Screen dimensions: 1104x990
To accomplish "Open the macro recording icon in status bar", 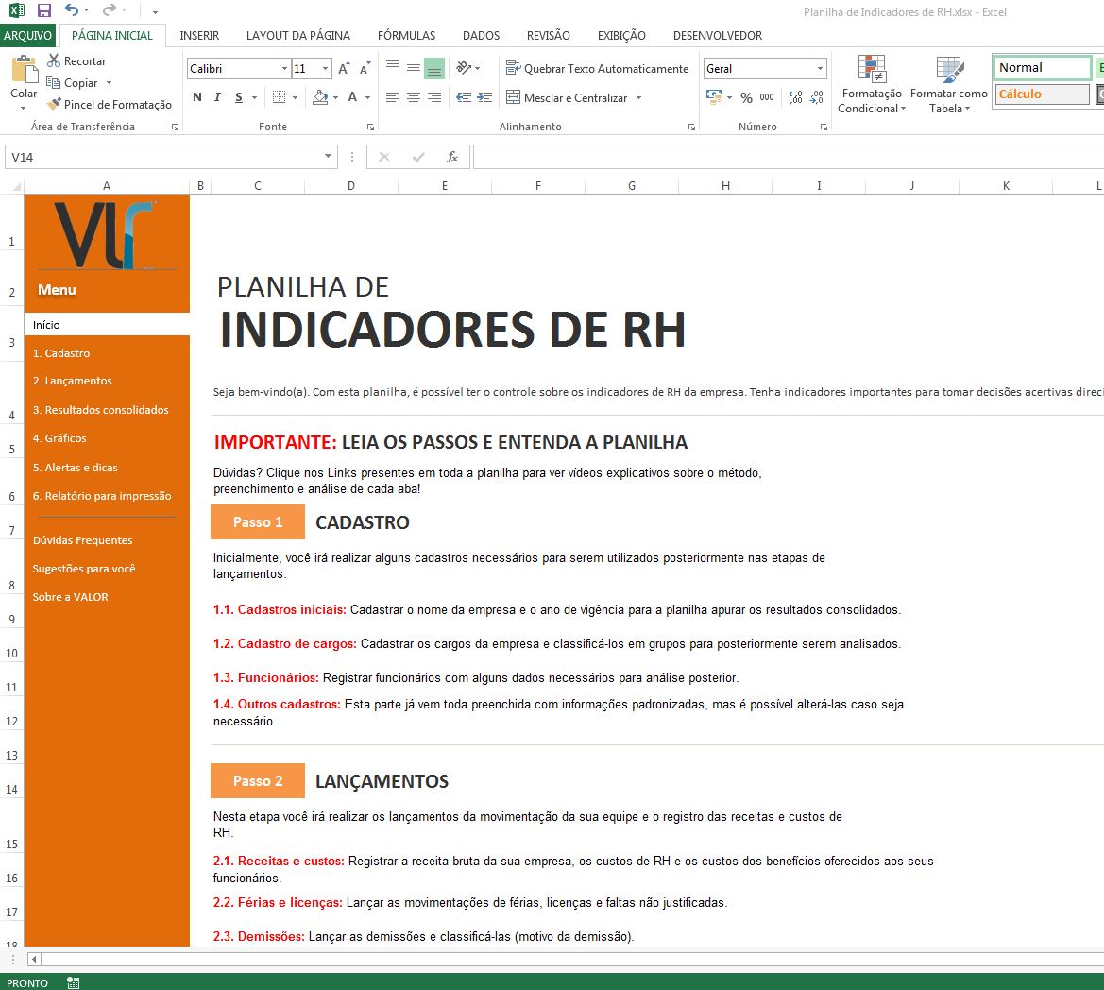I will tap(74, 983).
